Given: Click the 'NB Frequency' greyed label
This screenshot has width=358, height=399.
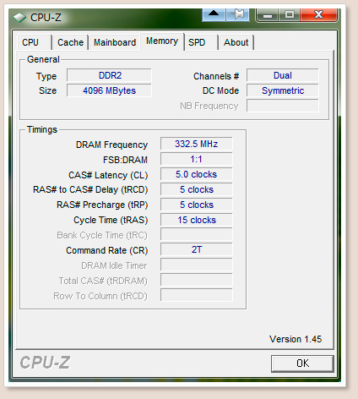Looking at the screenshot, I should tap(209, 106).
